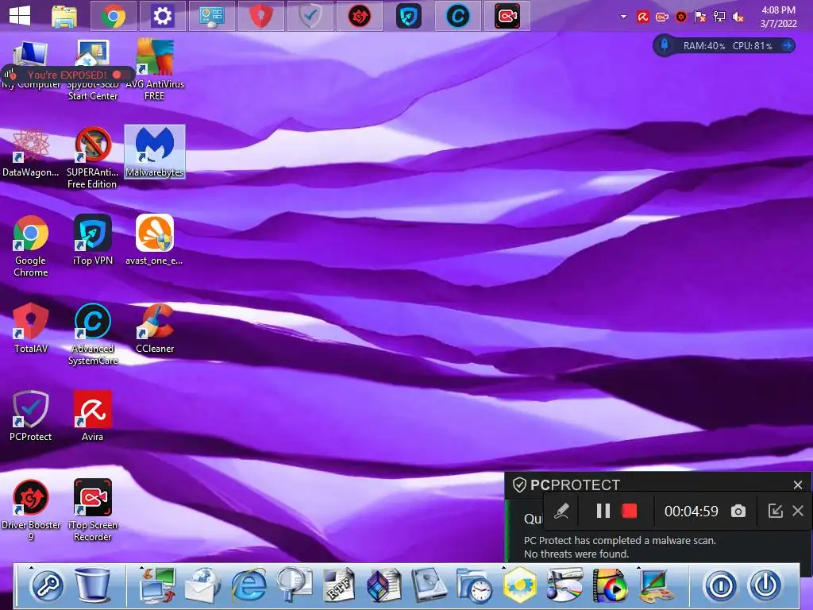This screenshot has width=813, height=610.
Task: Open the Recycle Bin in the dock
Action: click(93, 585)
